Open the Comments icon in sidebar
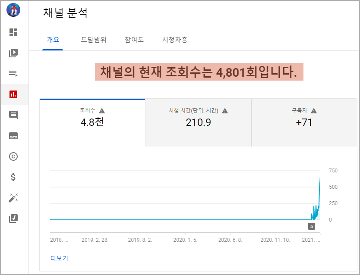The image size is (360, 275). pyautogui.click(x=13, y=115)
